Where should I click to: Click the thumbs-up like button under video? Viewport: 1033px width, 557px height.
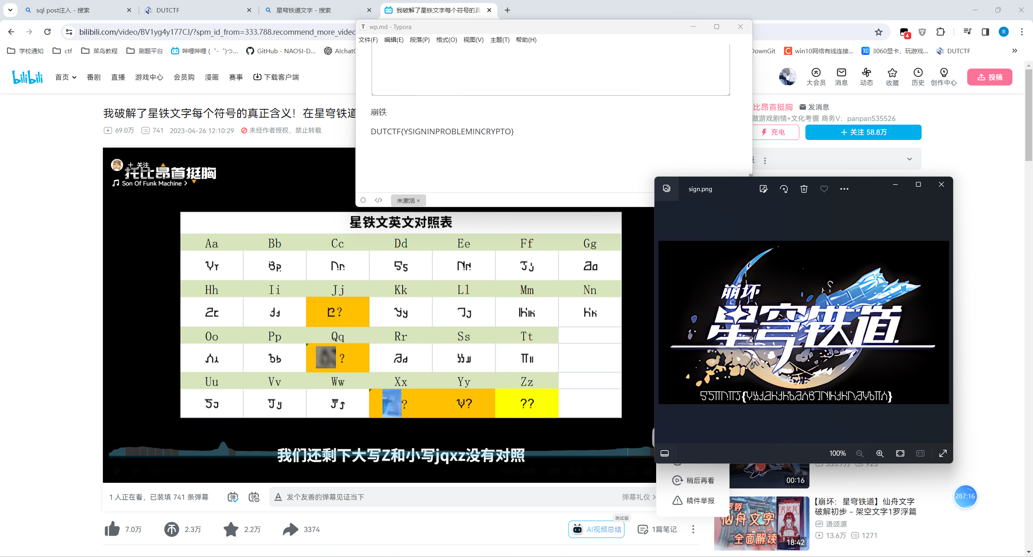click(x=113, y=529)
